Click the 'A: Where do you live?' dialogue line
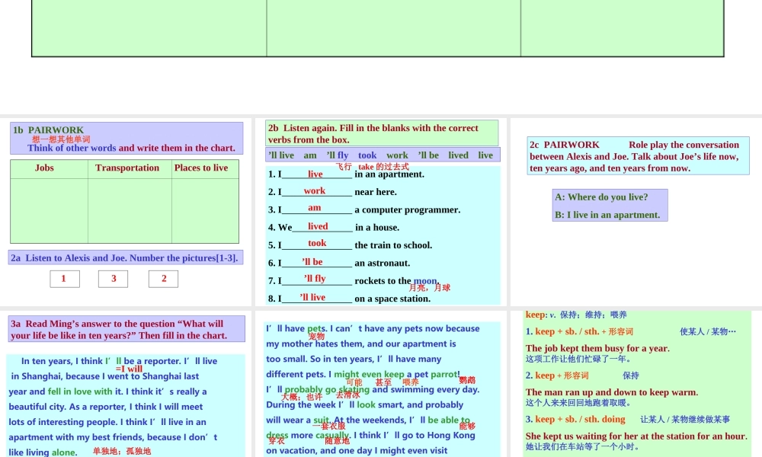This screenshot has height=457, width=762. point(602,197)
